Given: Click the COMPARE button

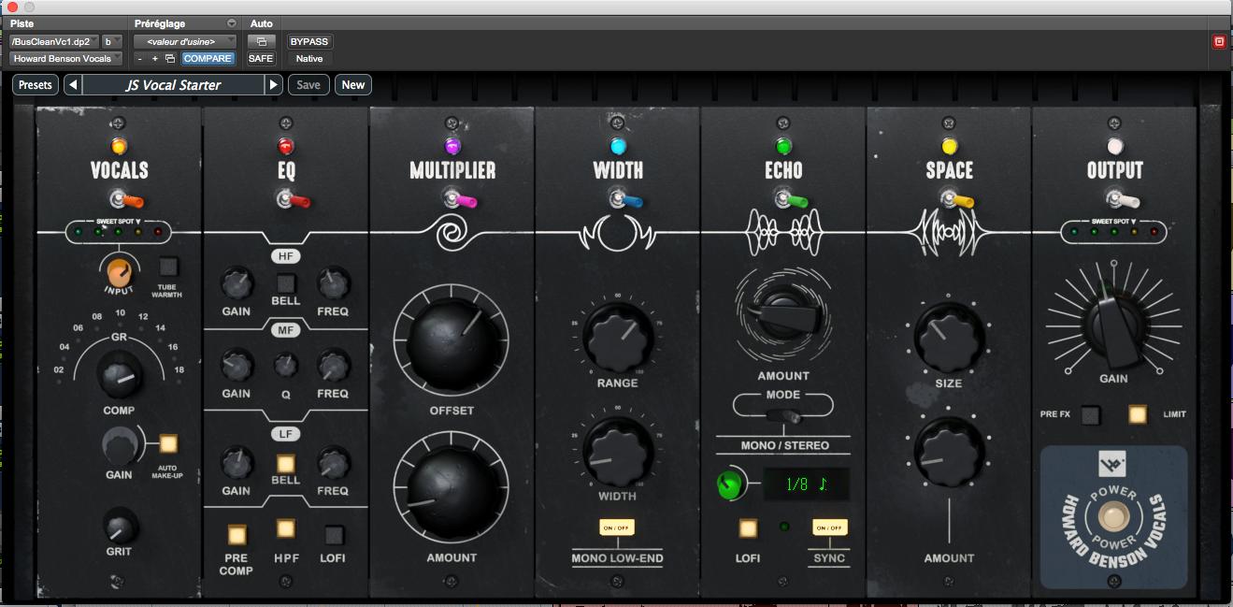Looking at the screenshot, I should tap(208, 58).
